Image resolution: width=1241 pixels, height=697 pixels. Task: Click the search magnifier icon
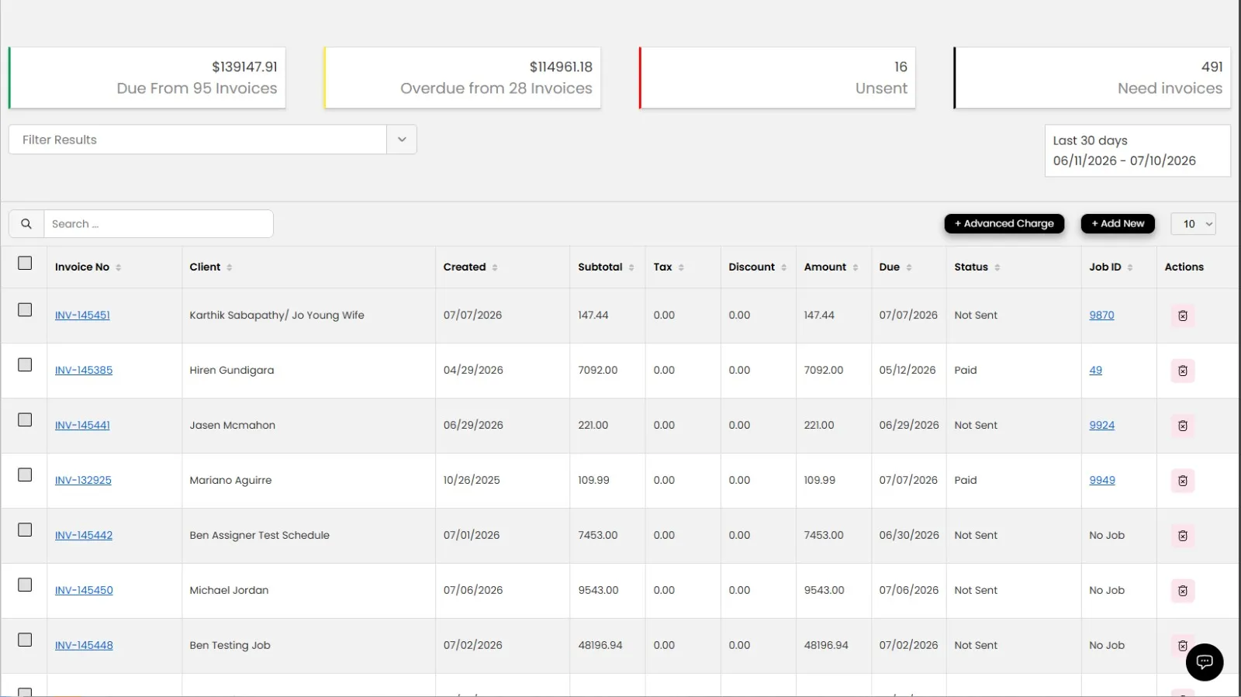pos(26,224)
